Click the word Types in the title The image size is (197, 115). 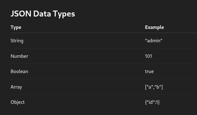click(64, 14)
